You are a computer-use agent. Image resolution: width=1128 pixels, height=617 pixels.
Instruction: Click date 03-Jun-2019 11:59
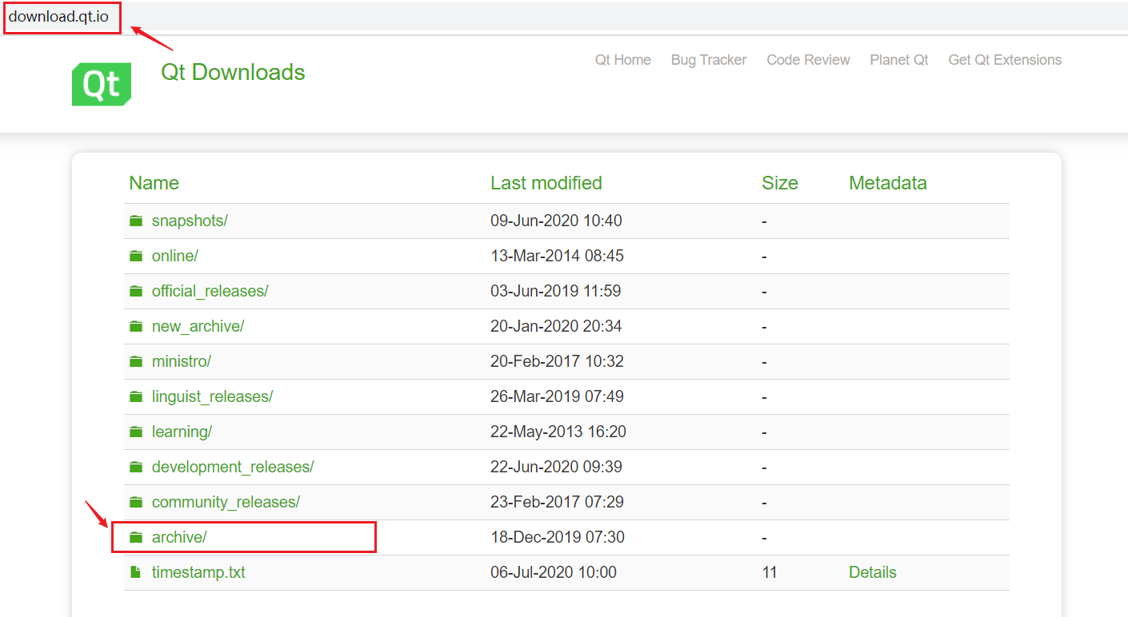pyautogui.click(x=556, y=291)
